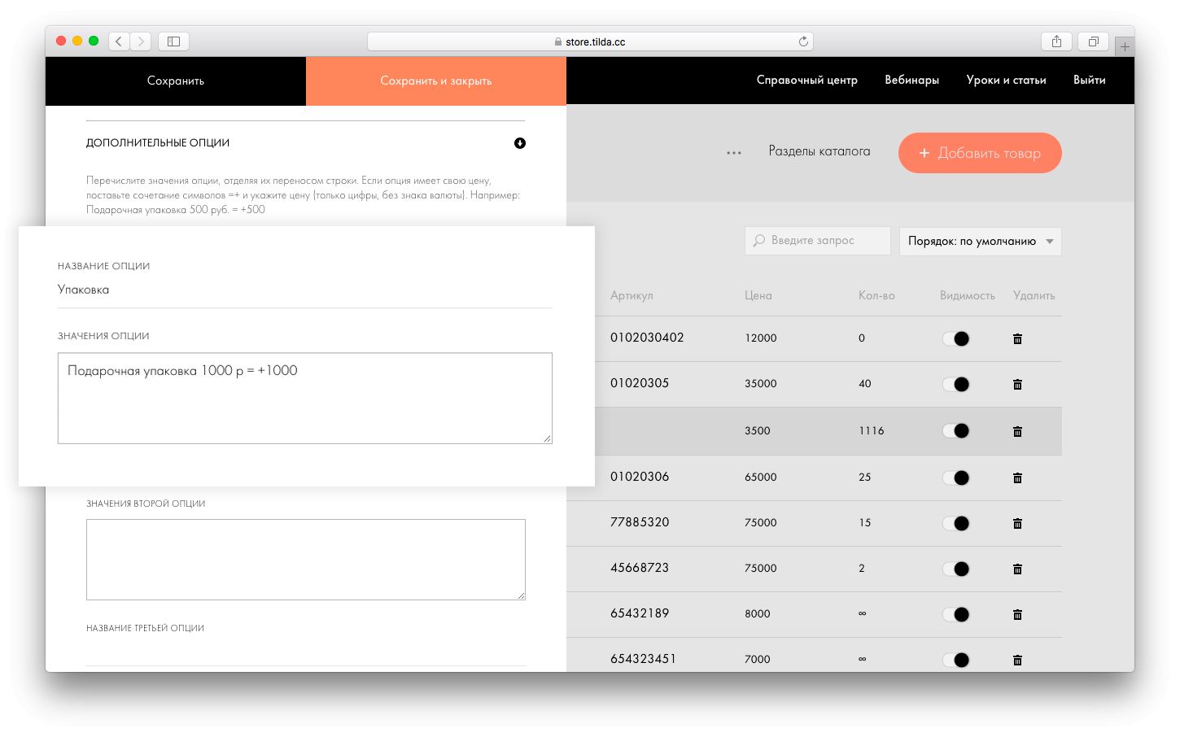Delete the product with article 01020305
The height and width of the screenshot is (737, 1180).
pyautogui.click(x=1017, y=384)
